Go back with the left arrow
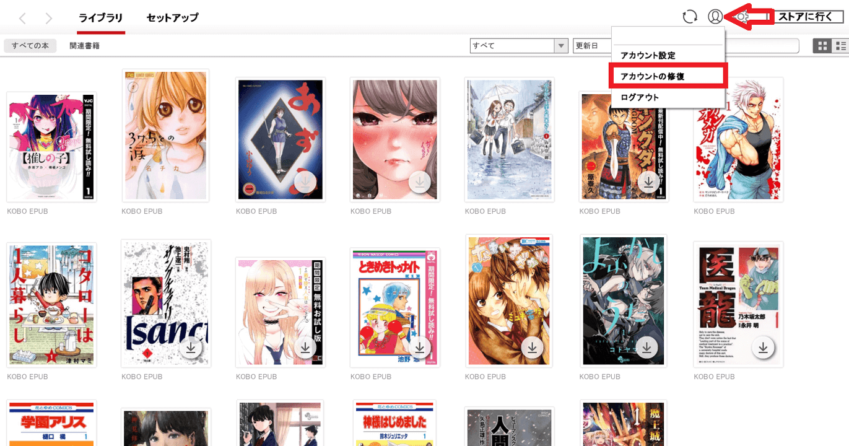This screenshot has height=446, width=849. 22,18
